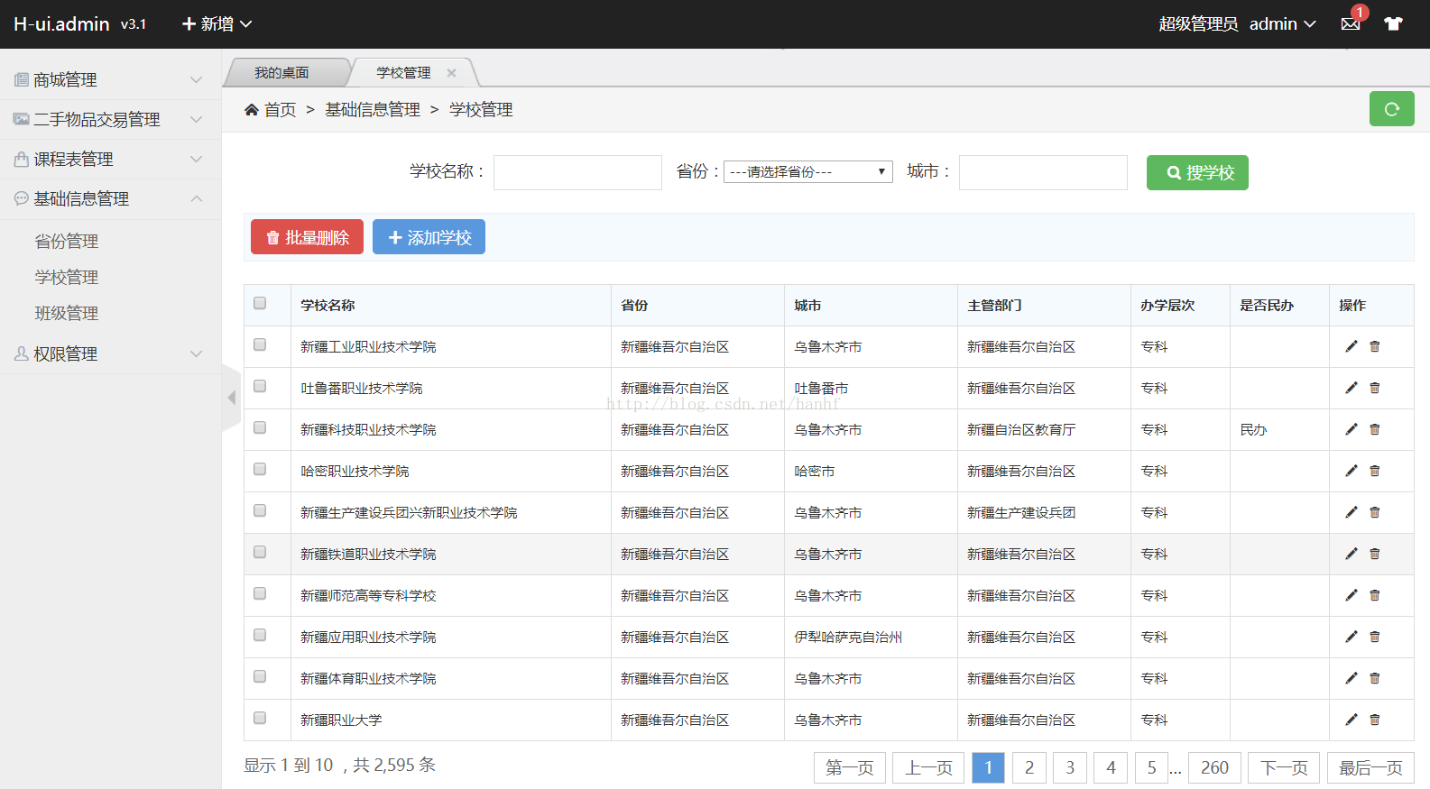Open the 请选择省份 province dropdown
Screen dimensions: 1430x789
coord(807,171)
